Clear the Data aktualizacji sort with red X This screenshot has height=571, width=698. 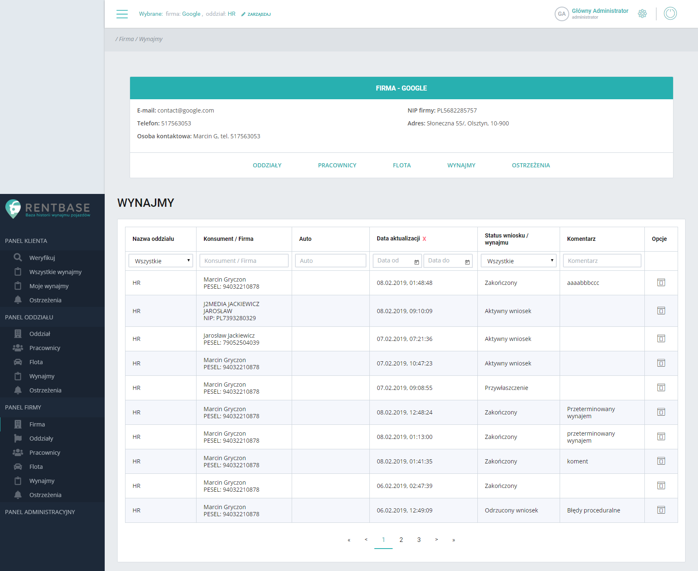point(424,239)
